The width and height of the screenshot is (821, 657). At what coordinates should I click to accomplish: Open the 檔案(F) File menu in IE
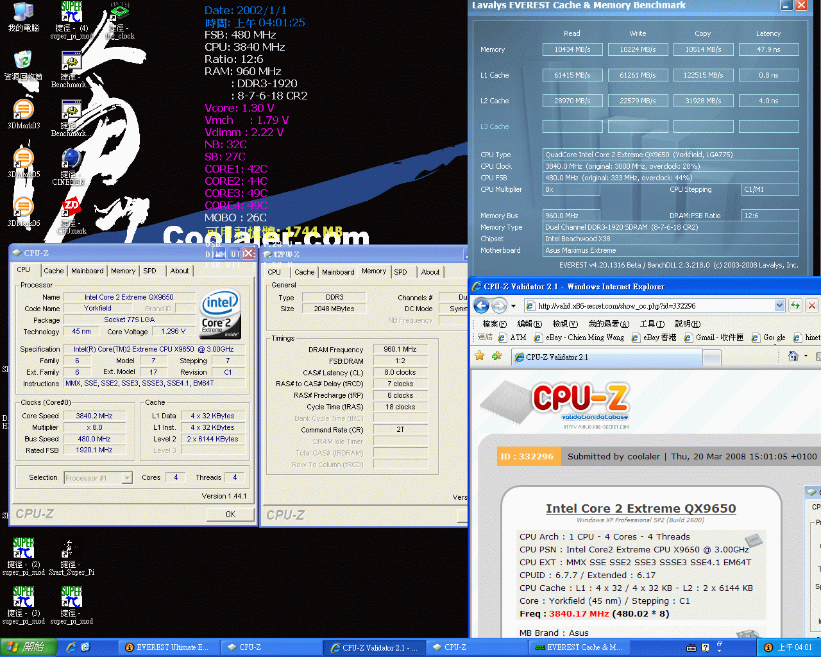494,324
